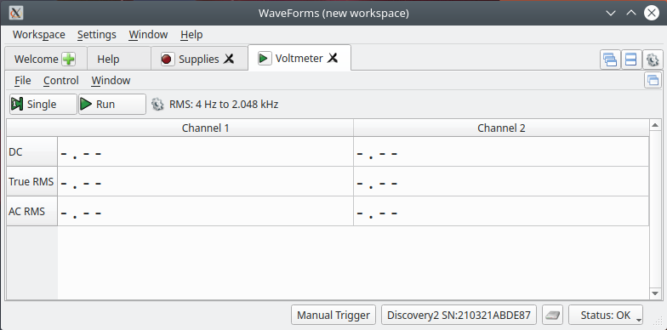The image size is (667, 330).
Task: Open RMS settings gear icon
Action: (x=157, y=104)
